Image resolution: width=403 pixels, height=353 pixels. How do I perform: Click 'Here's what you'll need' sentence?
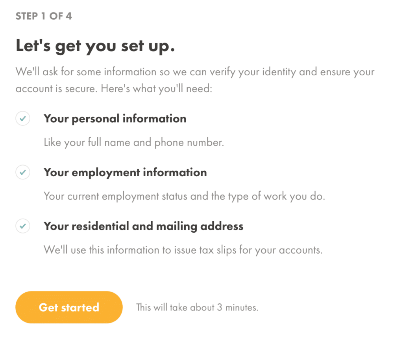[x=157, y=89]
